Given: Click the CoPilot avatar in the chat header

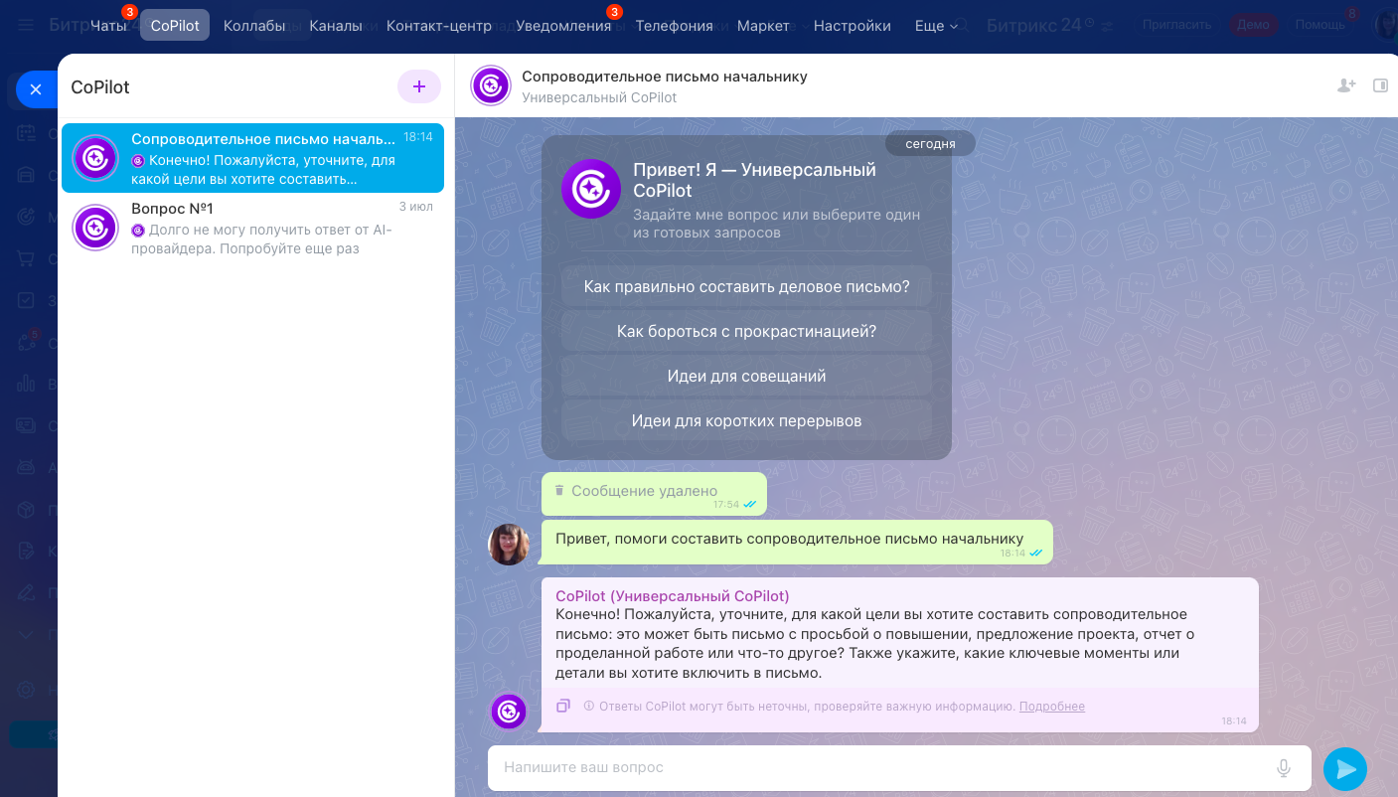Looking at the screenshot, I should pos(491,85).
